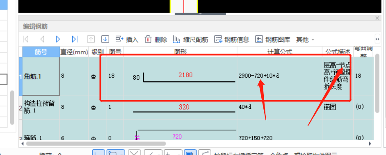Click 删除 delete button

coord(156,39)
